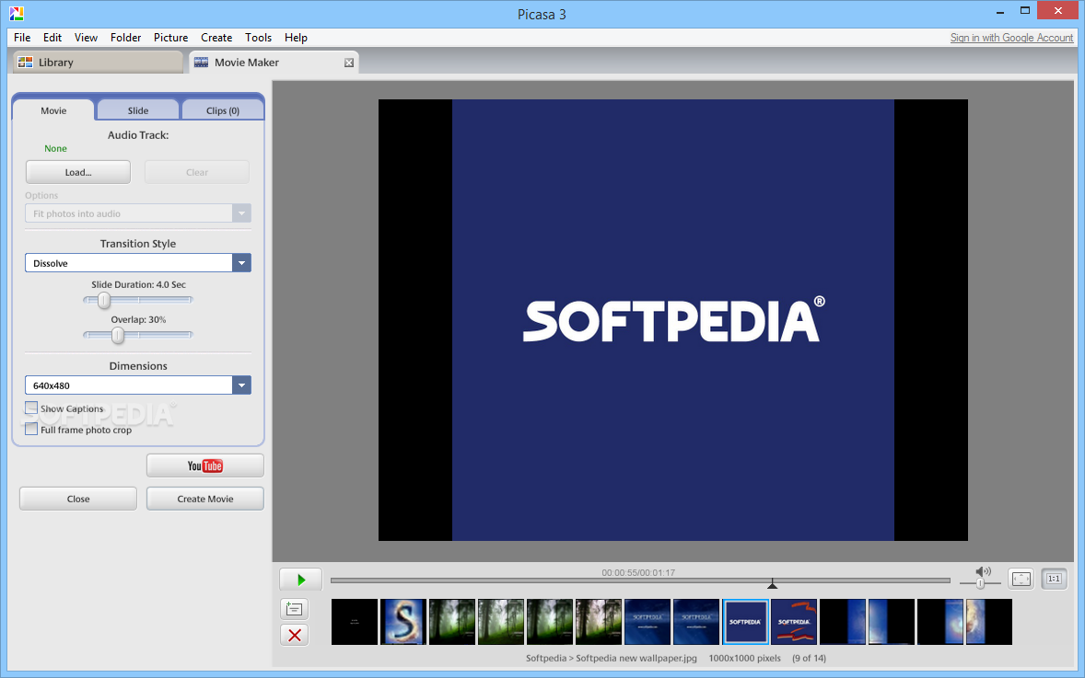The height and width of the screenshot is (678, 1085).
Task: Play the movie preview
Action: (301, 580)
